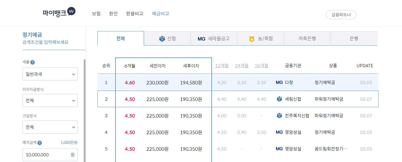Click the 4.00 rate in 전주복지신협 row

(x=222, y=116)
